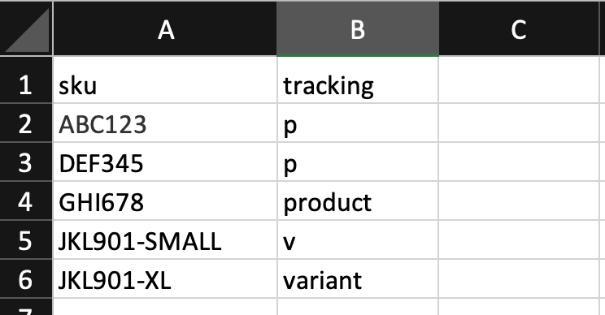Select column C header
The height and width of the screenshot is (315, 605).
(519, 29)
